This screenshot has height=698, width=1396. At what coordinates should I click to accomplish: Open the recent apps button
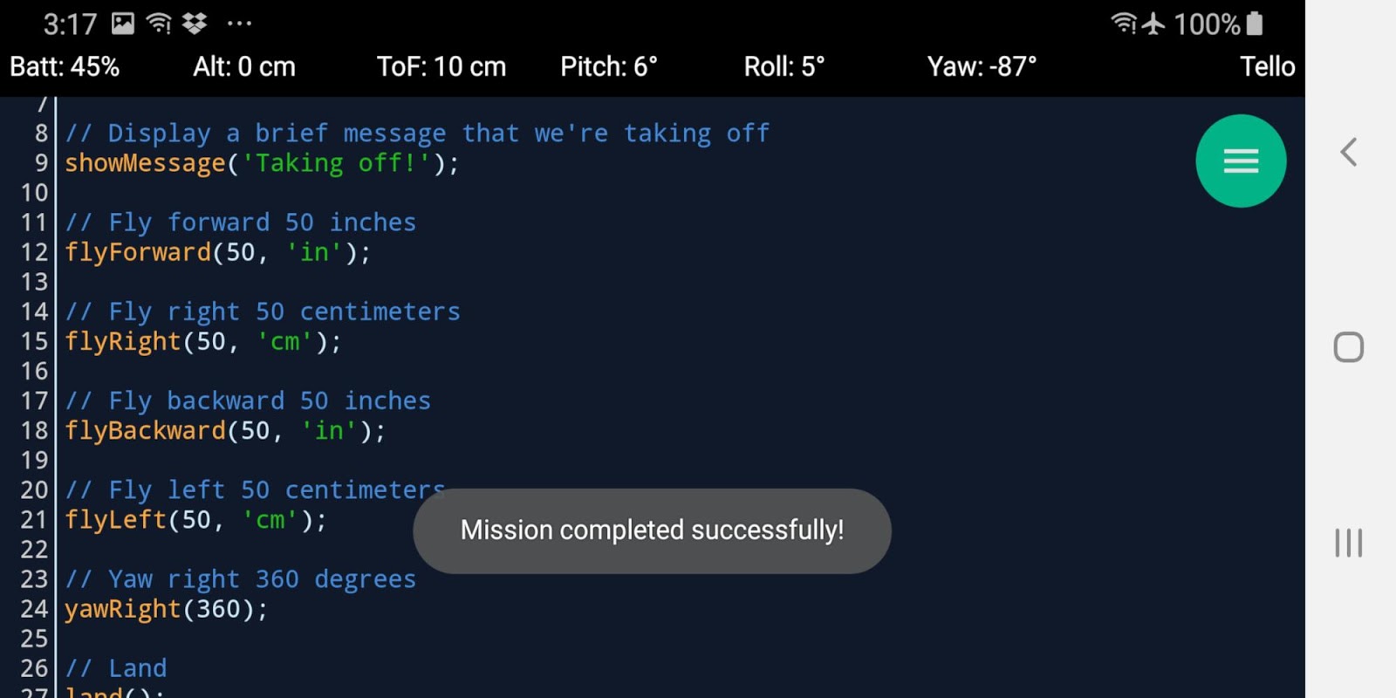click(1348, 543)
